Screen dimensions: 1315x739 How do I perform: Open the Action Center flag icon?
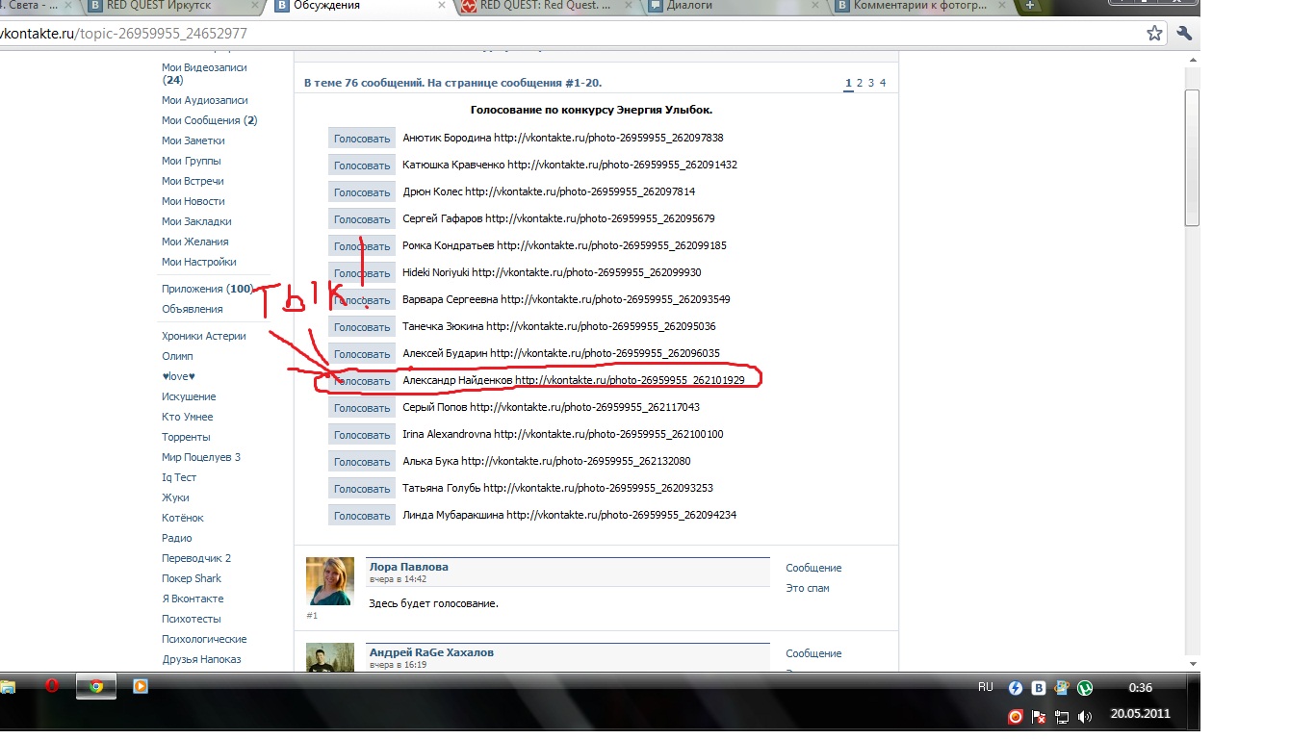[x=1039, y=717]
